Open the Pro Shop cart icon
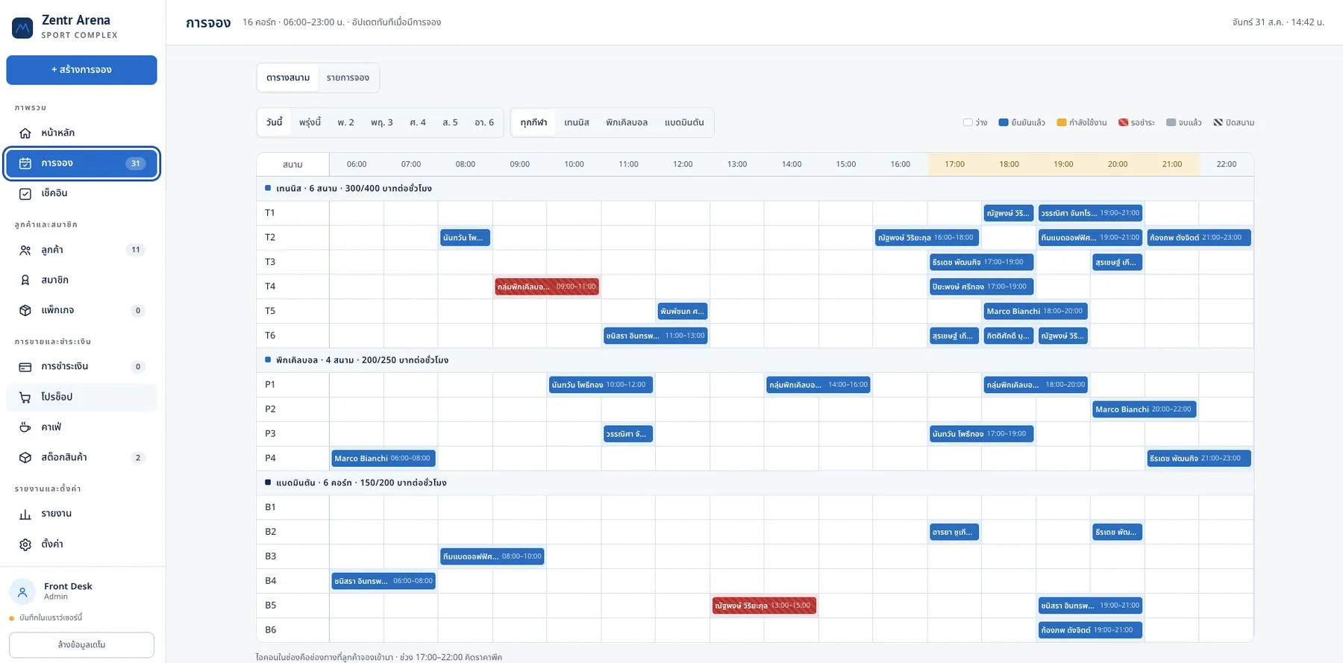The width and height of the screenshot is (1343, 663). (x=25, y=397)
